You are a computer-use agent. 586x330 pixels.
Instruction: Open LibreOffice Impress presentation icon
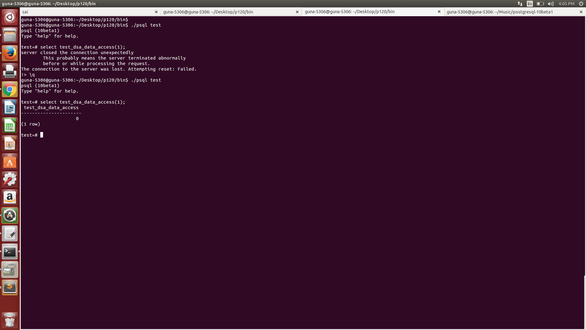point(10,144)
